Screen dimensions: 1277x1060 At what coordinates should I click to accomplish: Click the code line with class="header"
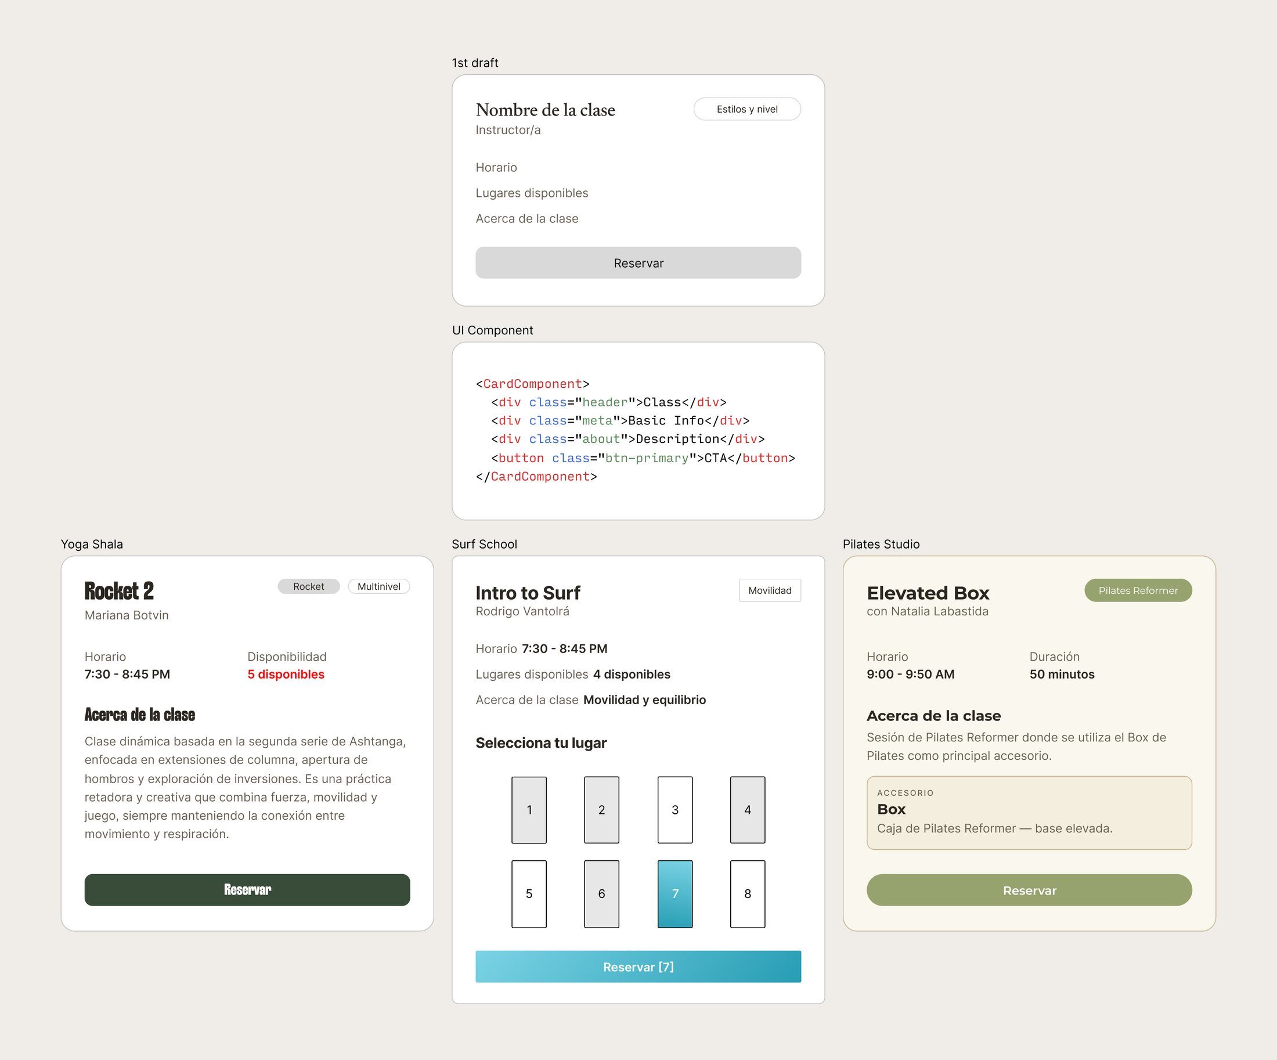609,402
